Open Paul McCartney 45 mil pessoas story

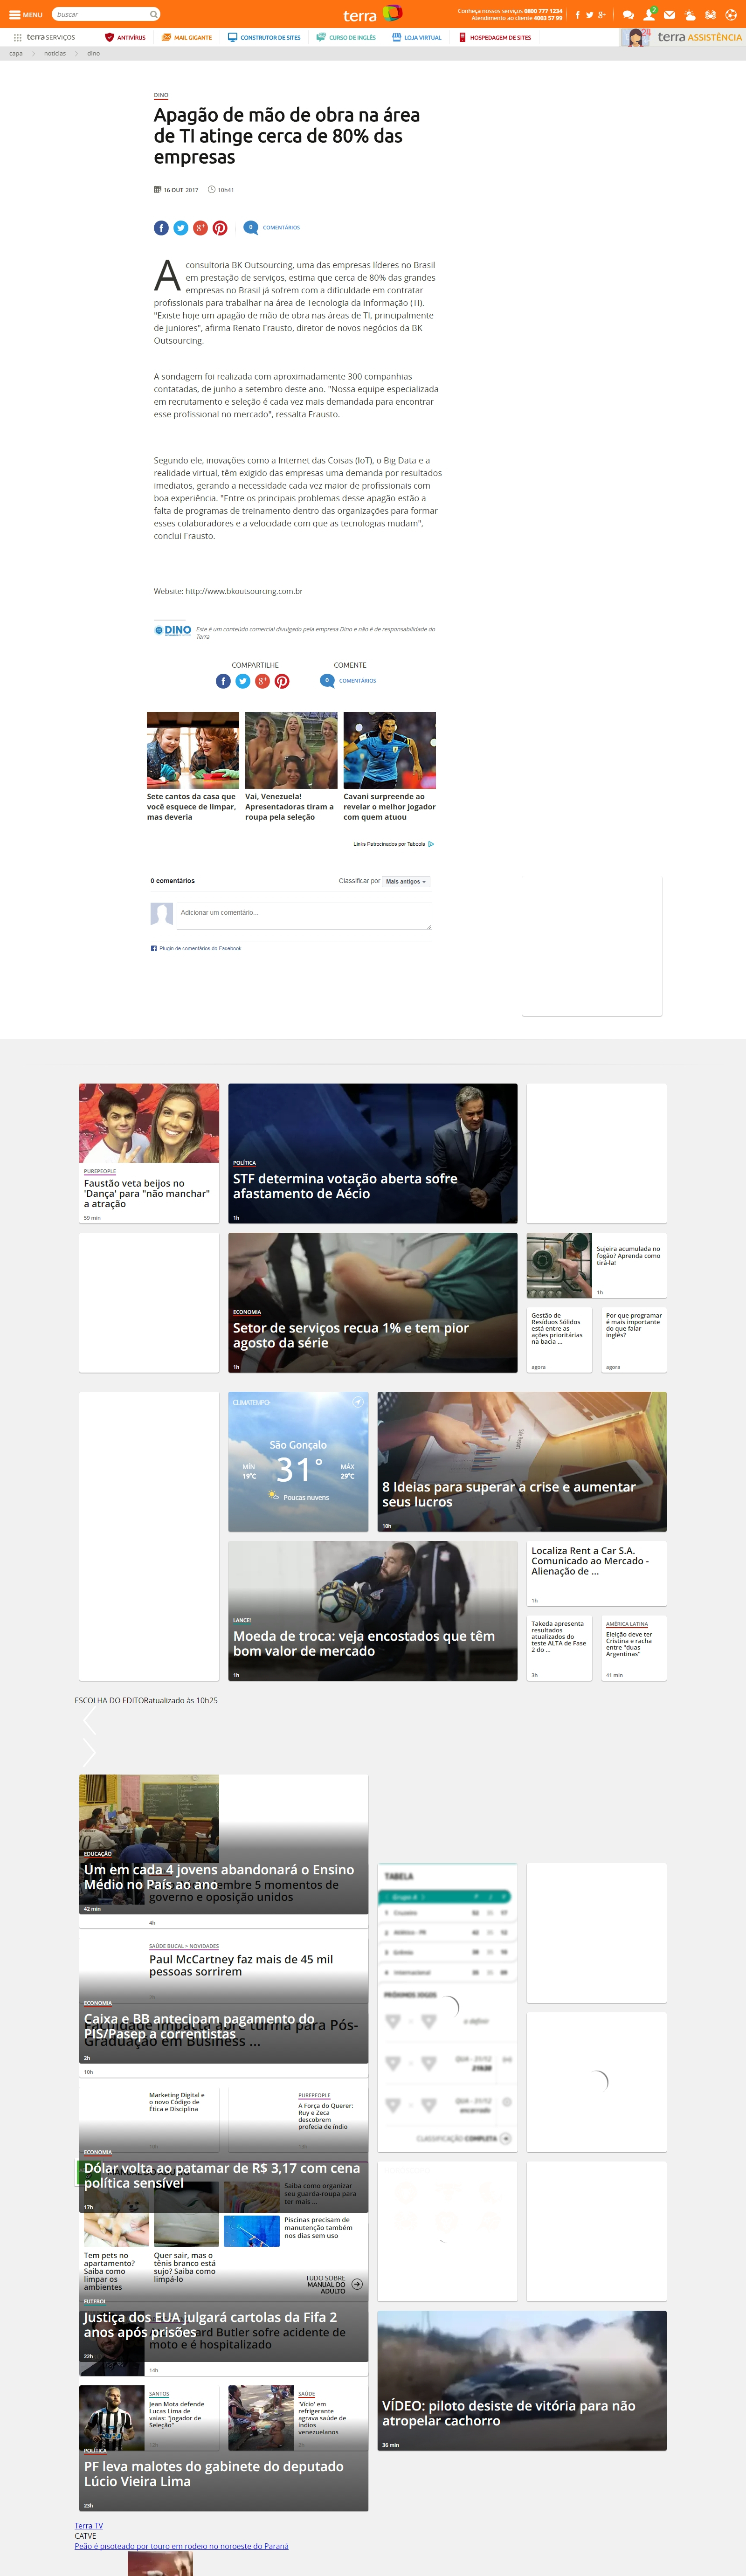tap(241, 1965)
